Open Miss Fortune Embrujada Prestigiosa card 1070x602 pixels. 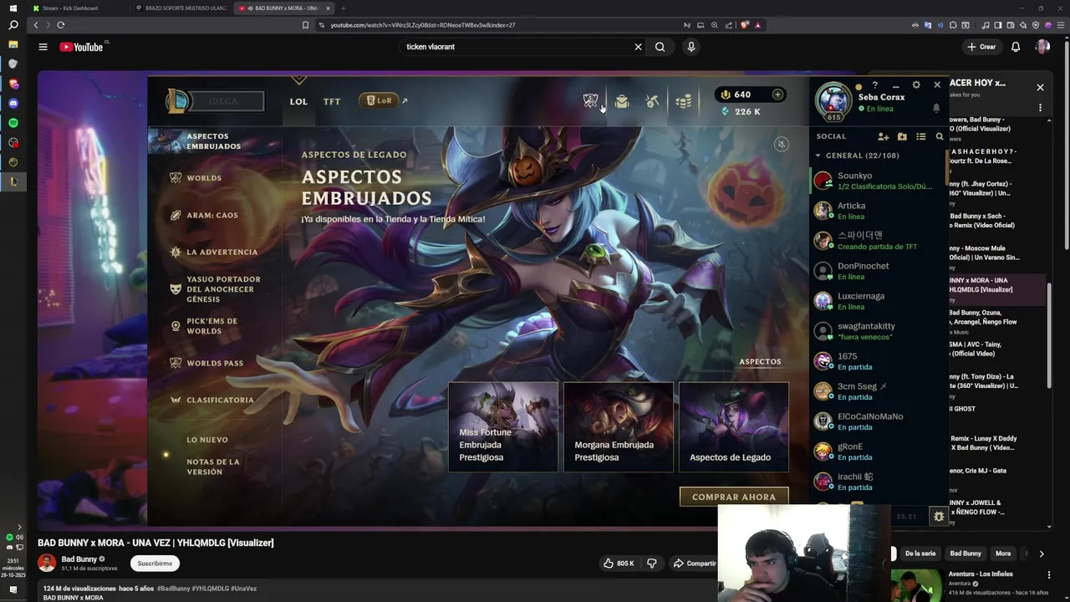tap(503, 427)
